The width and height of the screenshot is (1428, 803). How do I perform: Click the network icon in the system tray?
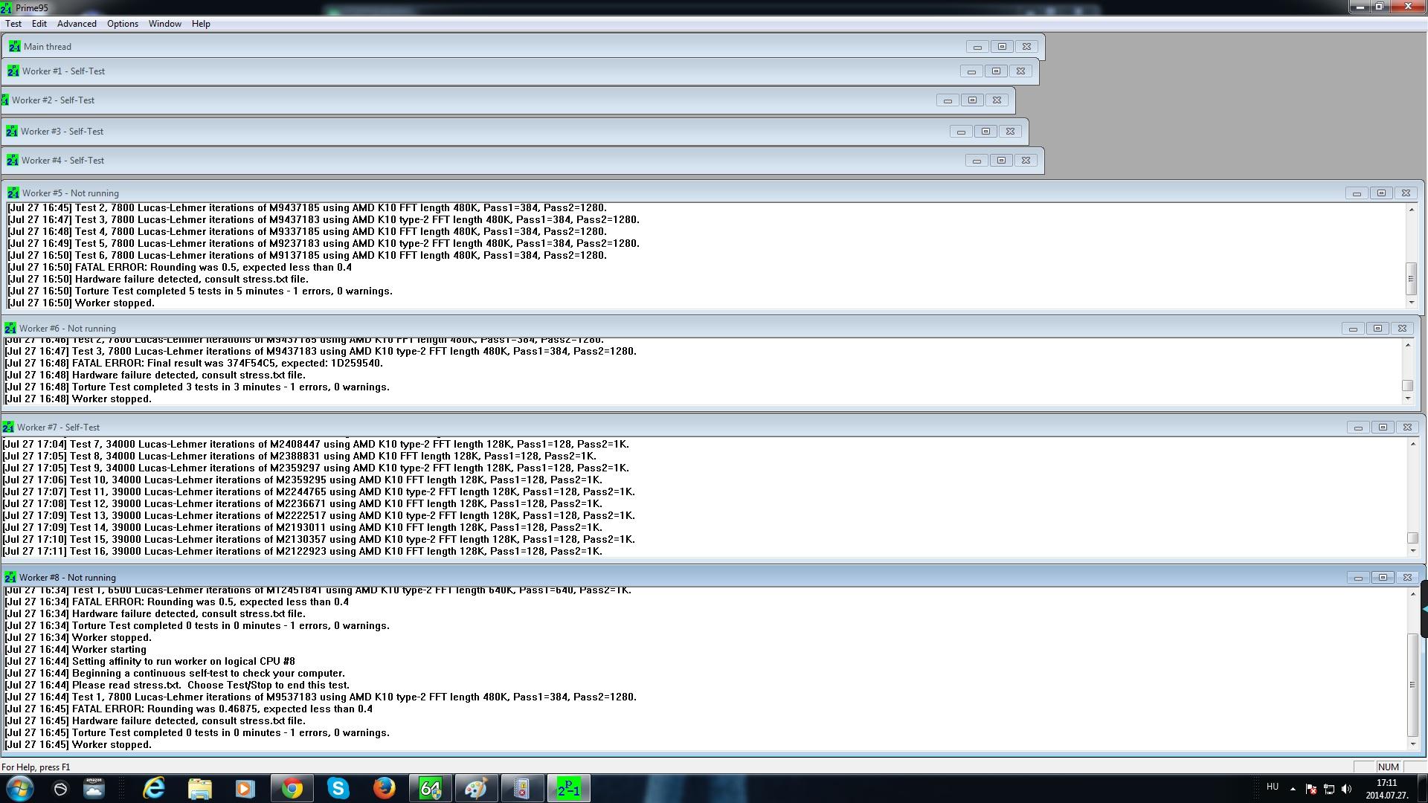click(1328, 789)
